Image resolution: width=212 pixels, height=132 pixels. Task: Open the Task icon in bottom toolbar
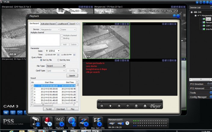(35, 122)
